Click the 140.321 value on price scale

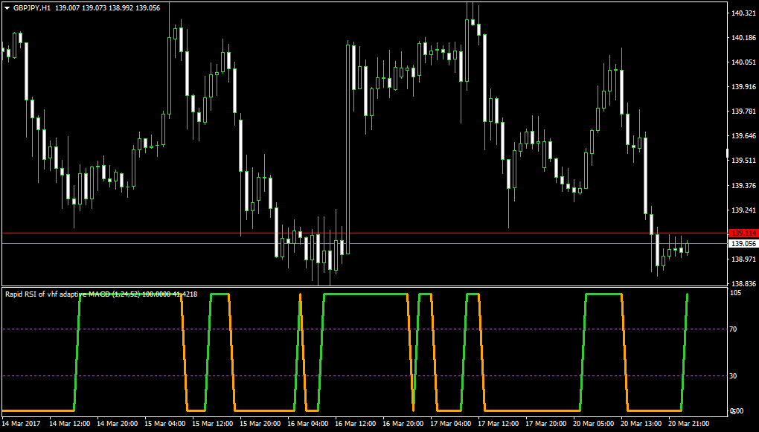(x=743, y=13)
